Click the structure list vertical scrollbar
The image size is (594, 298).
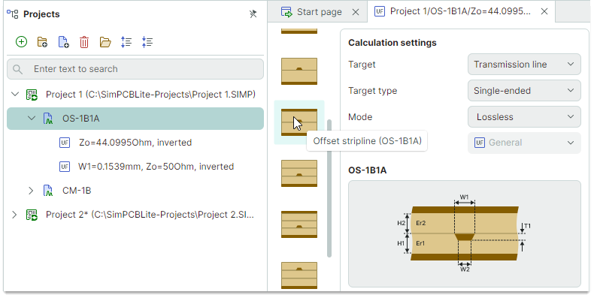329,188
